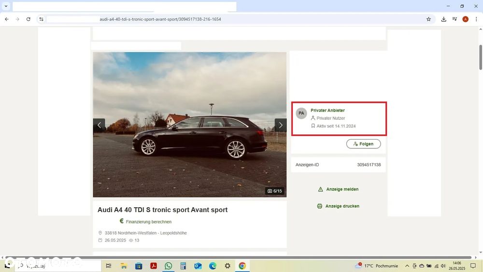The image size is (483, 272).
Task: Reload the page
Action: [28, 19]
